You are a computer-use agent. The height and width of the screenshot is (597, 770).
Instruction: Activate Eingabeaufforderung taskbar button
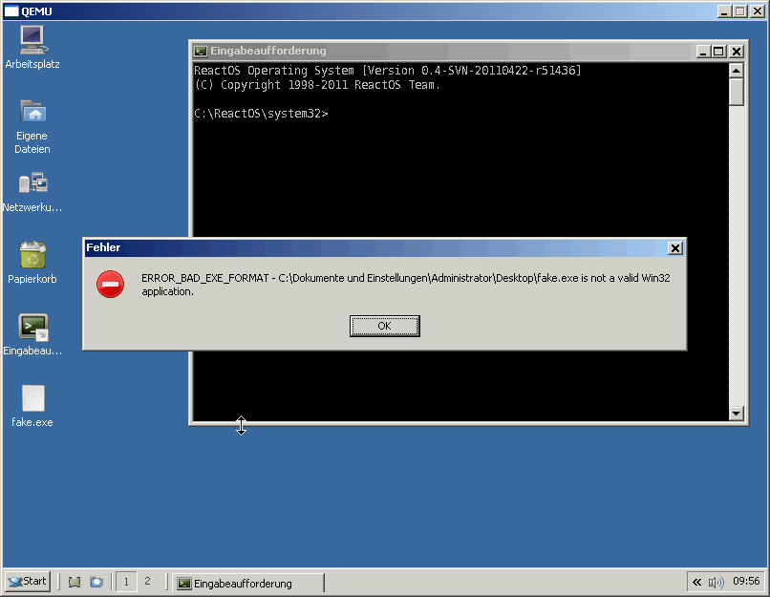(x=248, y=583)
